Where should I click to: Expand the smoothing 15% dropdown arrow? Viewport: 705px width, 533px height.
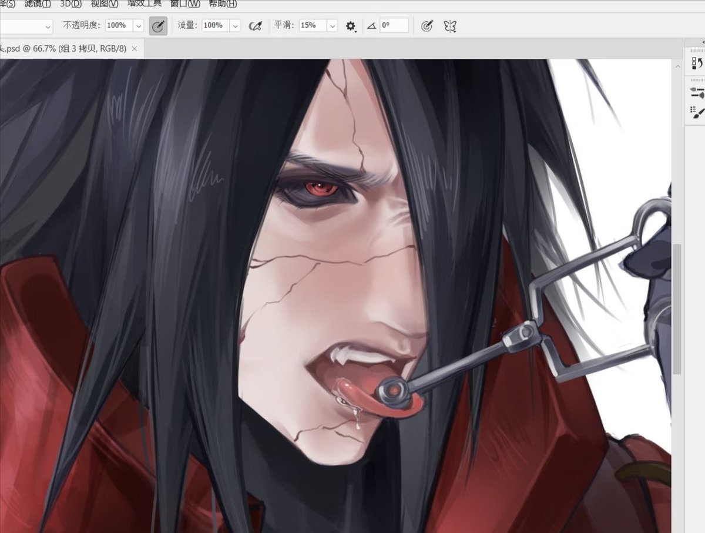point(332,26)
